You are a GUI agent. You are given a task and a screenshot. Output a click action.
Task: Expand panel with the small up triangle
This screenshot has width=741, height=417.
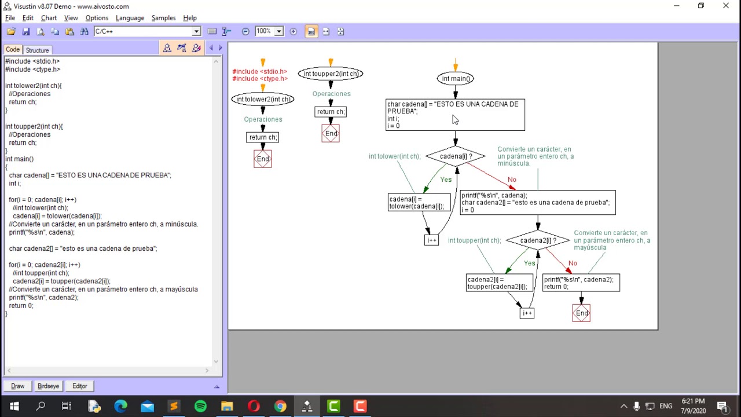click(217, 386)
